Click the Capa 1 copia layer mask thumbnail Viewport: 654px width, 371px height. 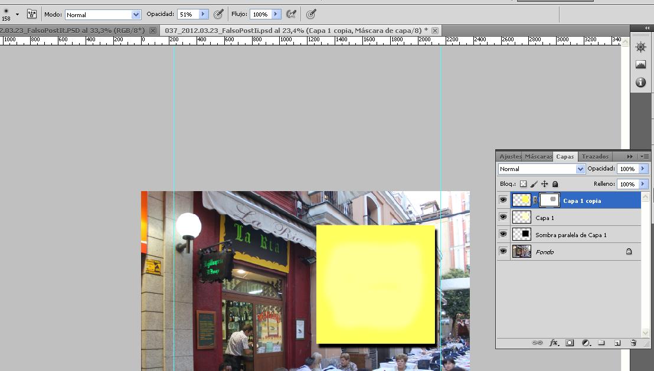550,201
